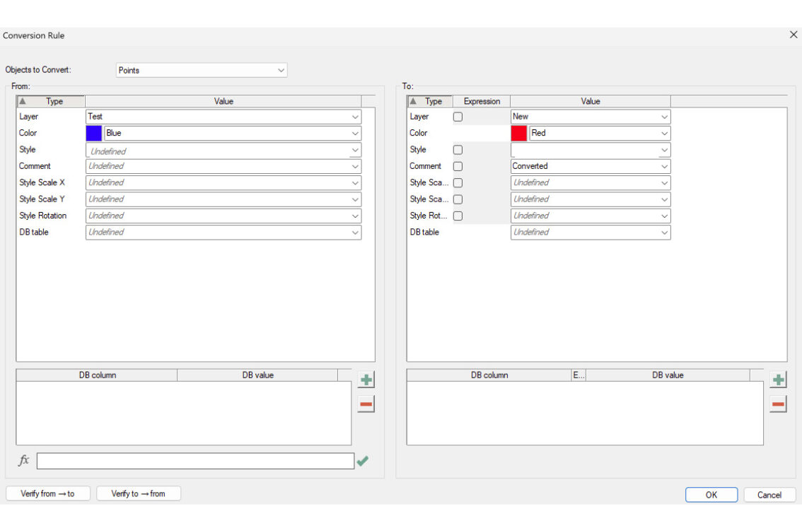The image size is (802, 521).
Task: Check the Expression box on the Comment row
Action: pyautogui.click(x=456, y=166)
